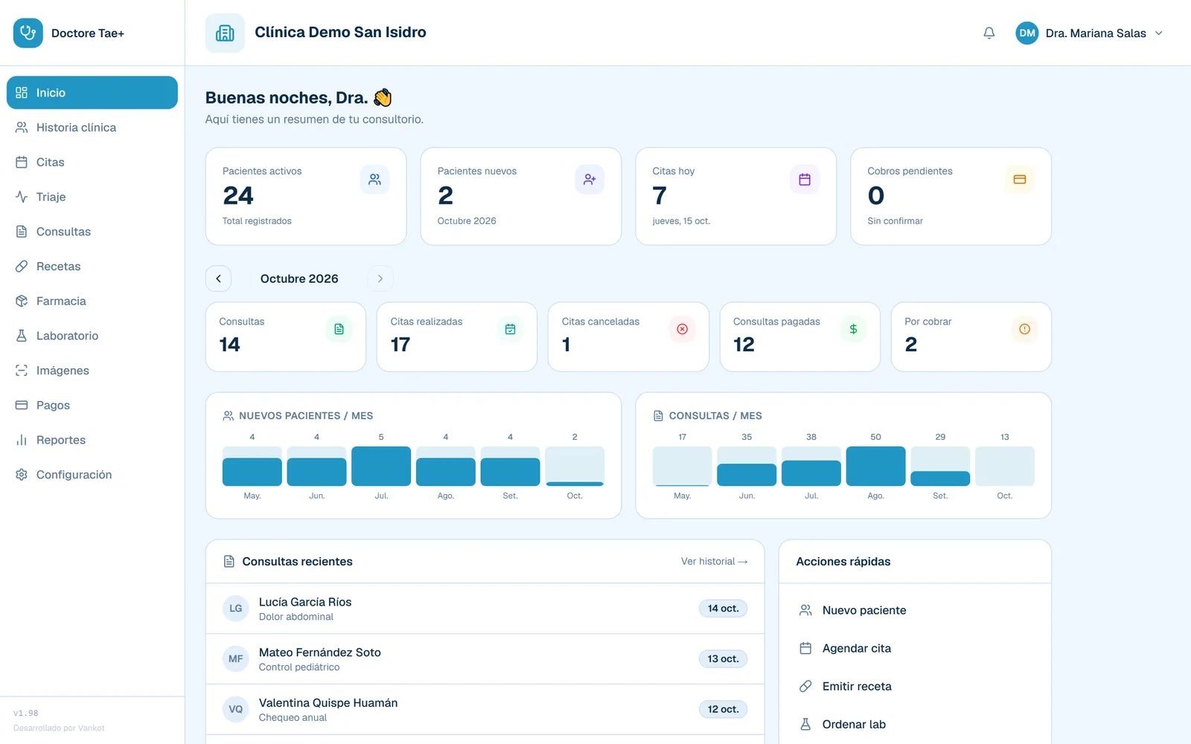The height and width of the screenshot is (744, 1191).
Task: Open Farmacia in the sidebar
Action: [x=92, y=301]
